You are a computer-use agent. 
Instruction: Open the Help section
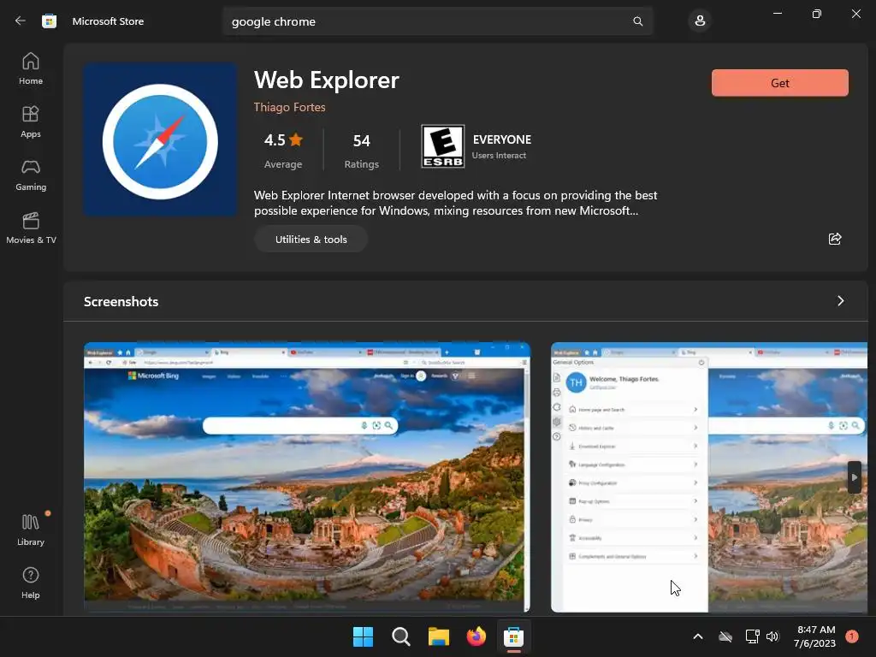(x=31, y=583)
